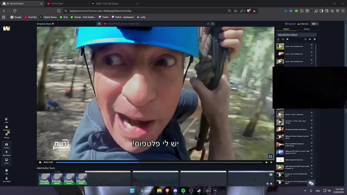Viewport: 347px width, 195px height.
Task: Run search with magnifier button
Action: point(213,24)
